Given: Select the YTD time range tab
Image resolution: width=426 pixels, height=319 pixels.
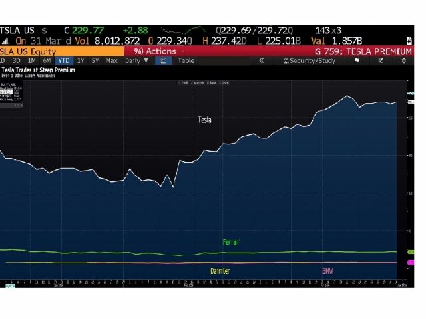Looking at the screenshot, I should pyautogui.click(x=64, y=60).
